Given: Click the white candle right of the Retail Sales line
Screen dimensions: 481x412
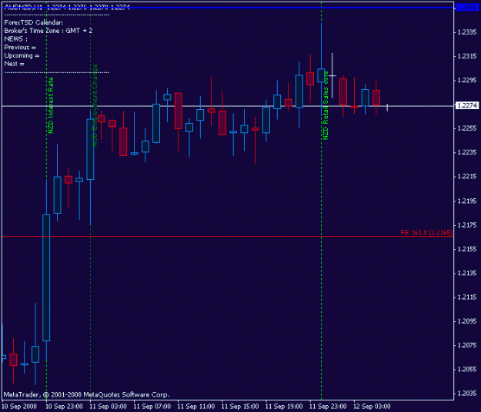Looking at the screenshot, I should click(332, 75).
